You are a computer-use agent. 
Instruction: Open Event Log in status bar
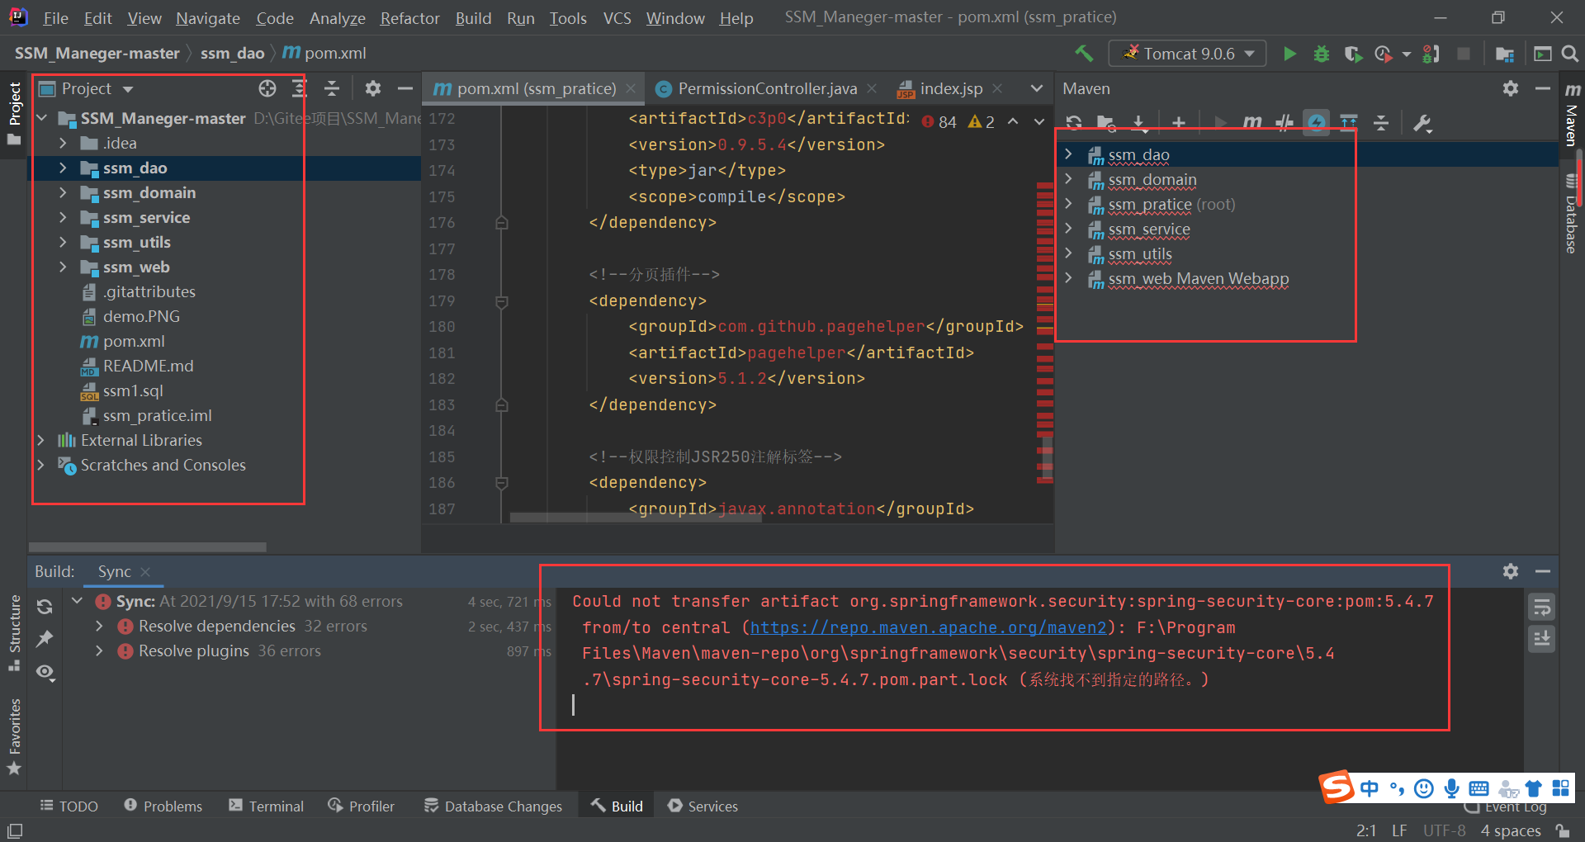click(1506, 807)
